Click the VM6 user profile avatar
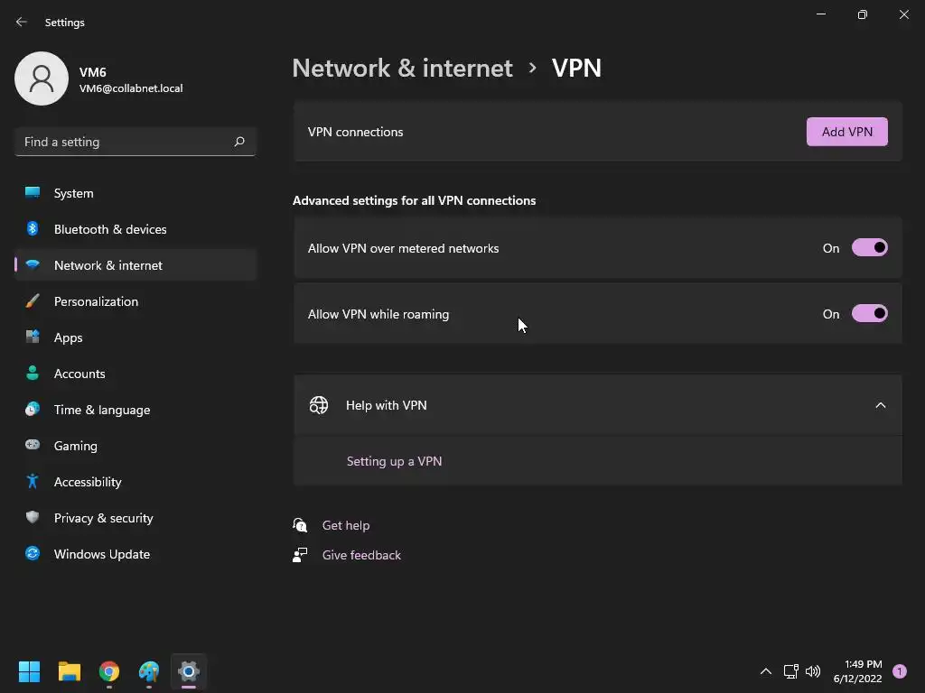925x693 pixels. click(x=42, y=79)
